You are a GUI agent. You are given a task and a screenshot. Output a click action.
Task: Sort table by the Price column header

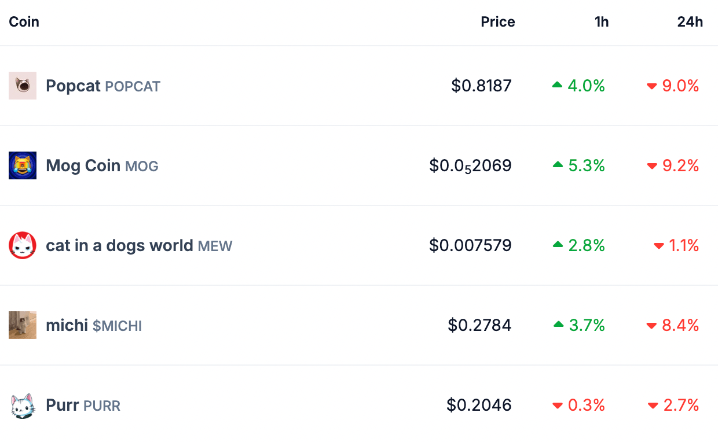(497, 22)
